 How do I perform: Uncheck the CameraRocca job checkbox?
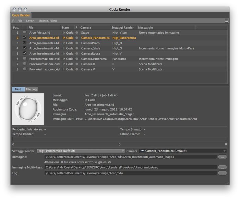point(24,53)
